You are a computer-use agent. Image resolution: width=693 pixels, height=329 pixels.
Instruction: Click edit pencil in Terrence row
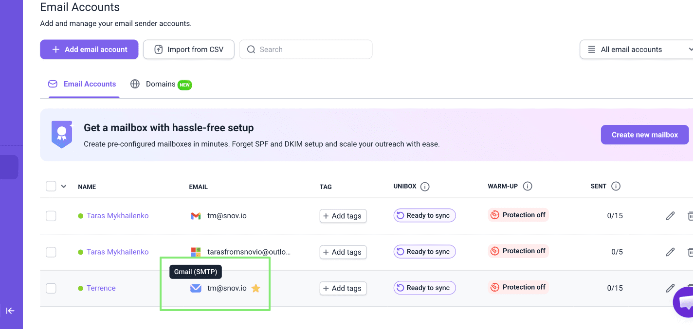670,288
